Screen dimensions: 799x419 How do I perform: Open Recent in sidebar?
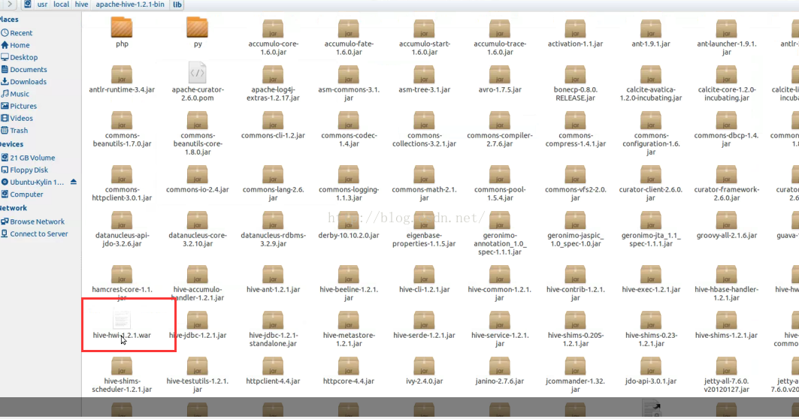coord(20,32)
